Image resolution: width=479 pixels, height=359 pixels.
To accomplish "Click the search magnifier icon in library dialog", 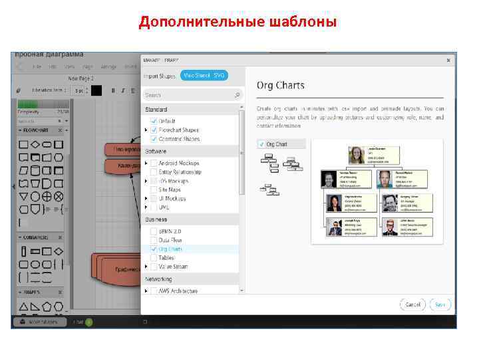I will (237, 95).
